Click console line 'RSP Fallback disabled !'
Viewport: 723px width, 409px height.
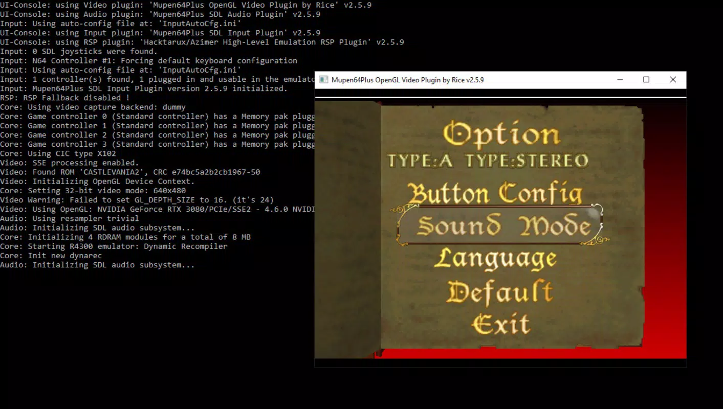pyautogui.click(x=65, y=98)
